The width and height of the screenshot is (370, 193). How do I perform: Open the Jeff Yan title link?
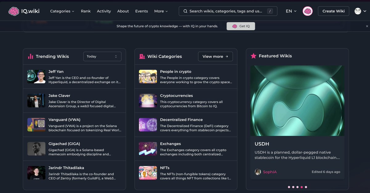pos(56,71)
